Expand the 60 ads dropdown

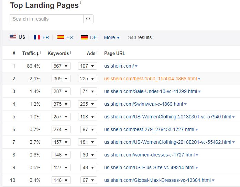(89, 155)
